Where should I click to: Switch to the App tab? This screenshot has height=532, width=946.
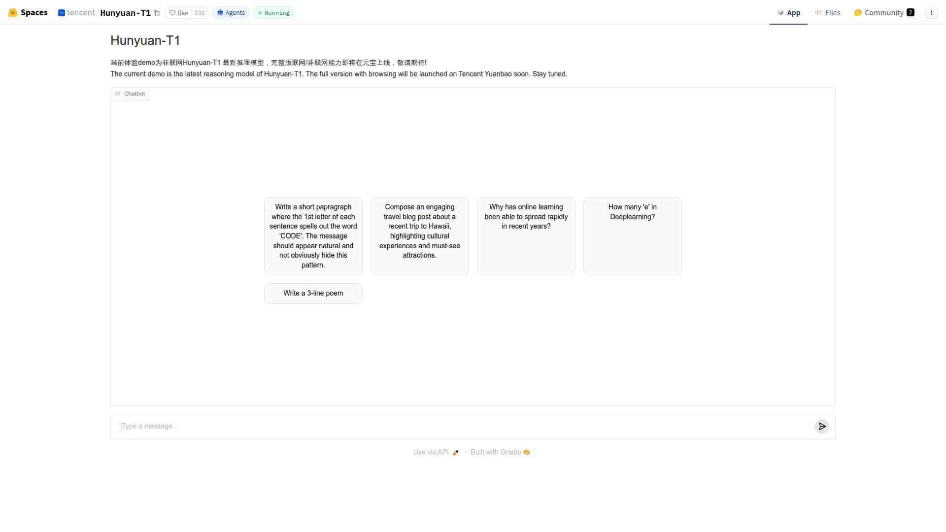pos(788,13)
